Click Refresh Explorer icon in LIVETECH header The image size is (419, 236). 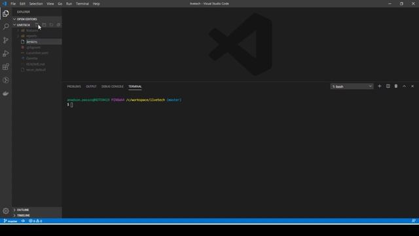[x=51, y=25]
